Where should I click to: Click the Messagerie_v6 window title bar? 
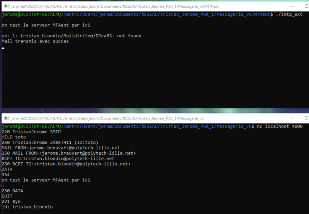[x=154, y=118]
